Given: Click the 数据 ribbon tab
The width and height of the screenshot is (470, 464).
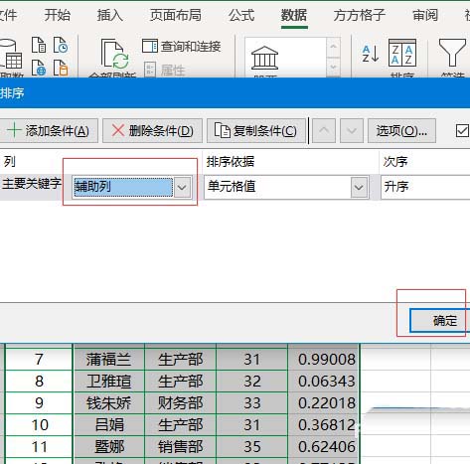Looking at the screenshot, I should pyautogui.click(x=294, y=15).
